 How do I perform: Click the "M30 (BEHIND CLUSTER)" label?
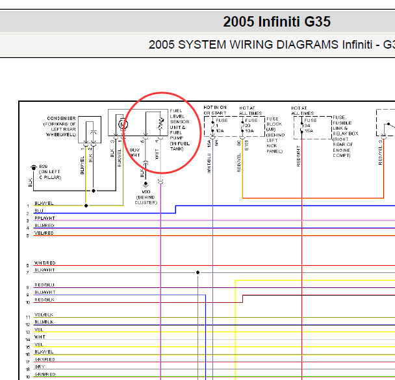(x=146, y=197)
